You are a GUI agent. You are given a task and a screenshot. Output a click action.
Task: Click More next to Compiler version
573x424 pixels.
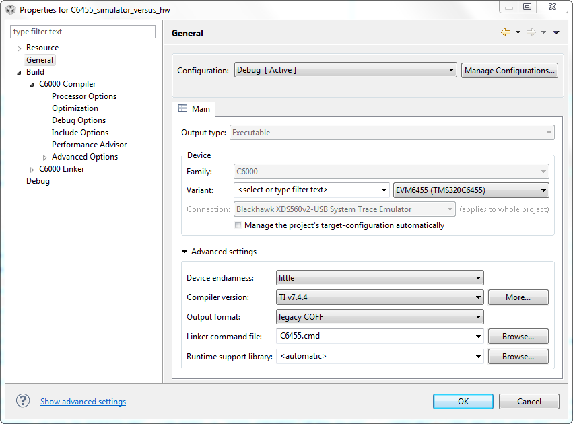[x=518, y=297]
